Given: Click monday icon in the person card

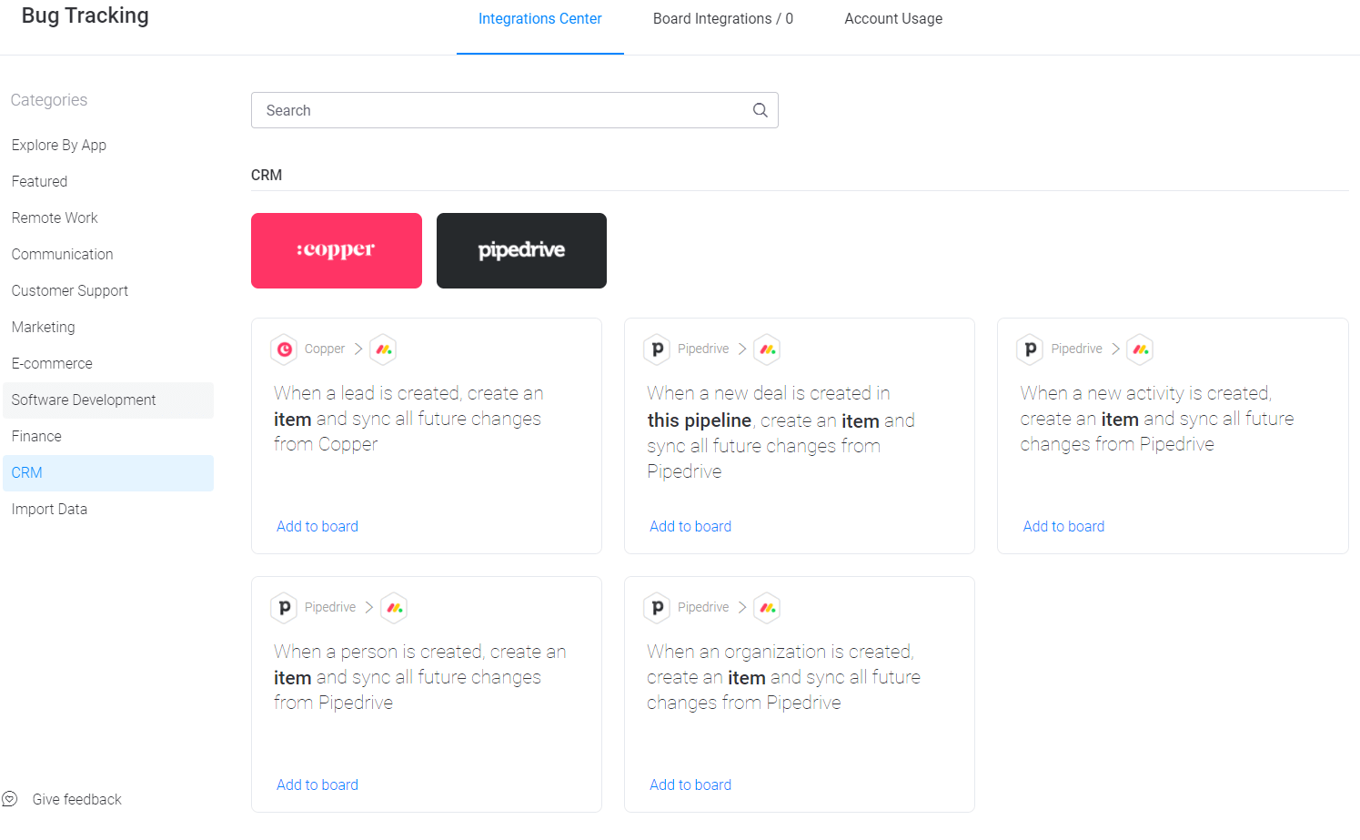Looking at the screenshot, I should click(x=395, y=608).
